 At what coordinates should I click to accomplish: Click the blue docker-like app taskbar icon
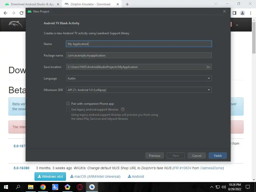55,187
